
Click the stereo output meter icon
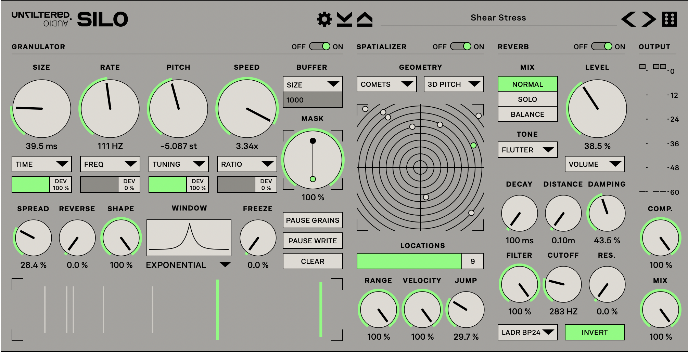pyautogui.click(x=660, y=67)
